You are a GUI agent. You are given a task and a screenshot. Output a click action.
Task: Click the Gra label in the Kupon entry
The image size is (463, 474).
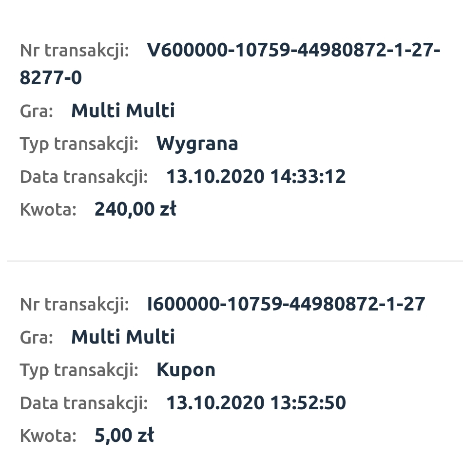pos(37,338)
